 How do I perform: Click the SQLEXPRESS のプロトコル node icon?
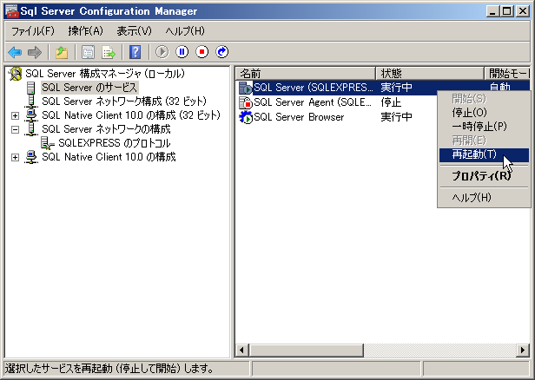tap(48, 143)
